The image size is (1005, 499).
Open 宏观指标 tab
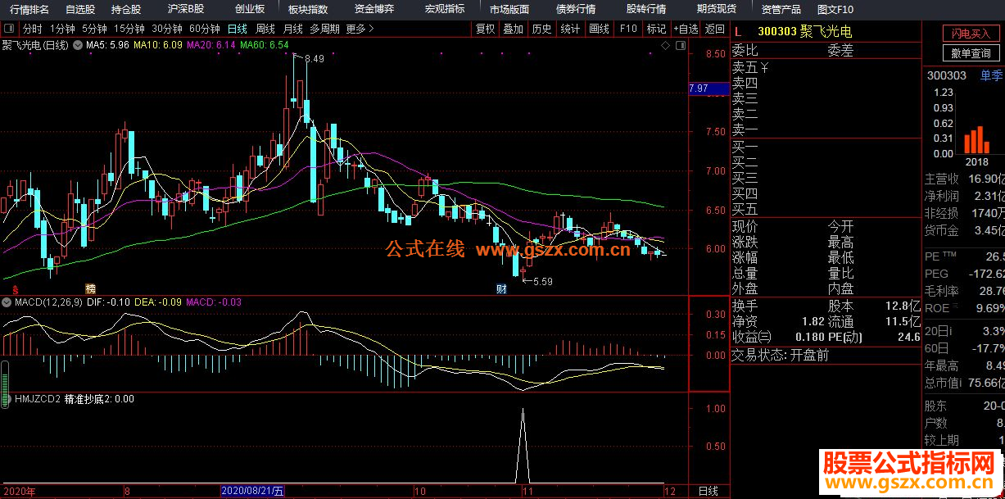click(x=445, y=9)
